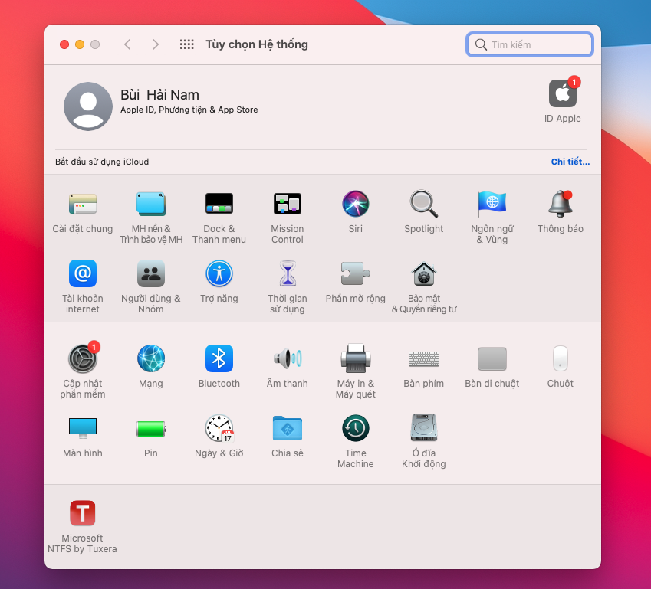651x589 pixels.
Task: Open Mission Control preferences
Action: click(288, 204)
